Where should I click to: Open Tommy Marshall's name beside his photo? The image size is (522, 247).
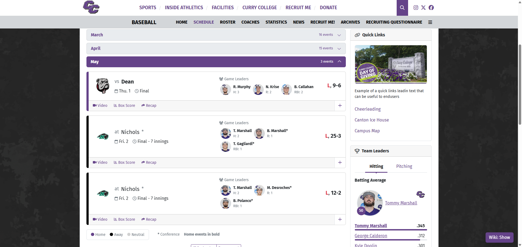[401, 203]
